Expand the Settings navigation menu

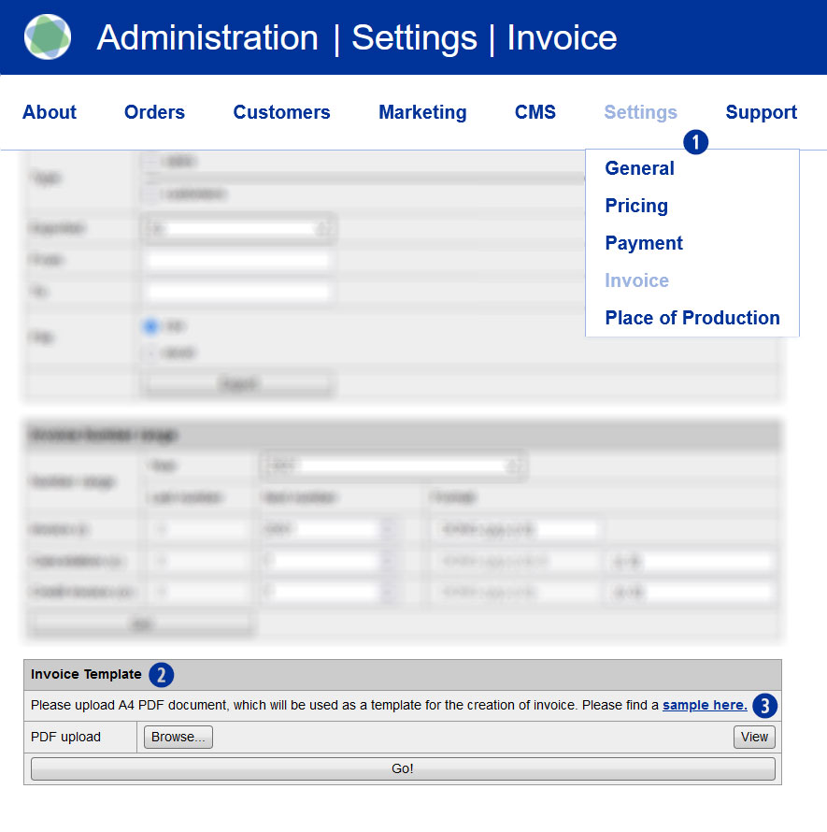coord(640,112)
